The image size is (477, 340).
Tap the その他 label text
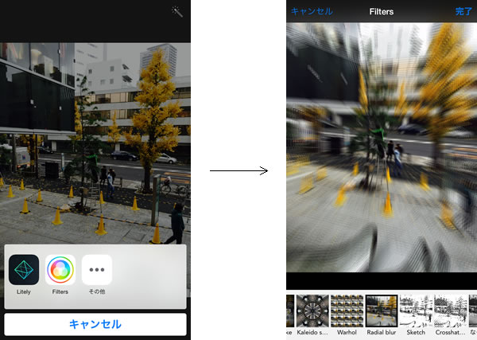click(x=97, y=291)
